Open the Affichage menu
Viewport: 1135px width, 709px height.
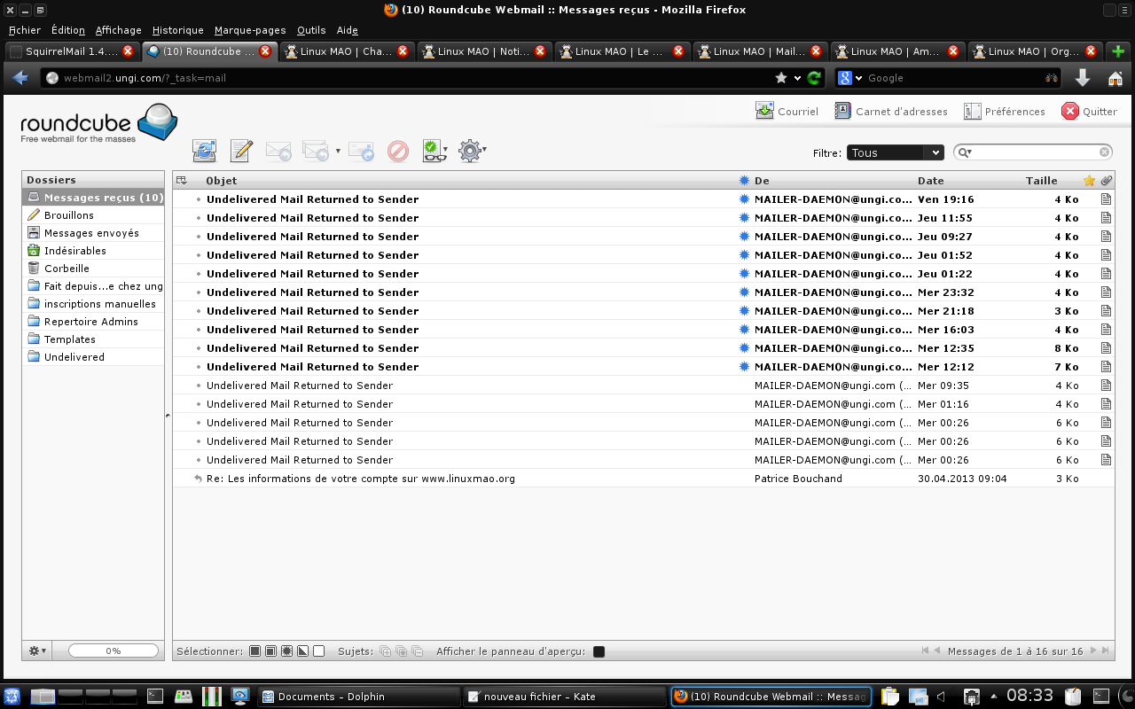pyautogui.click(x=119, y=30)
